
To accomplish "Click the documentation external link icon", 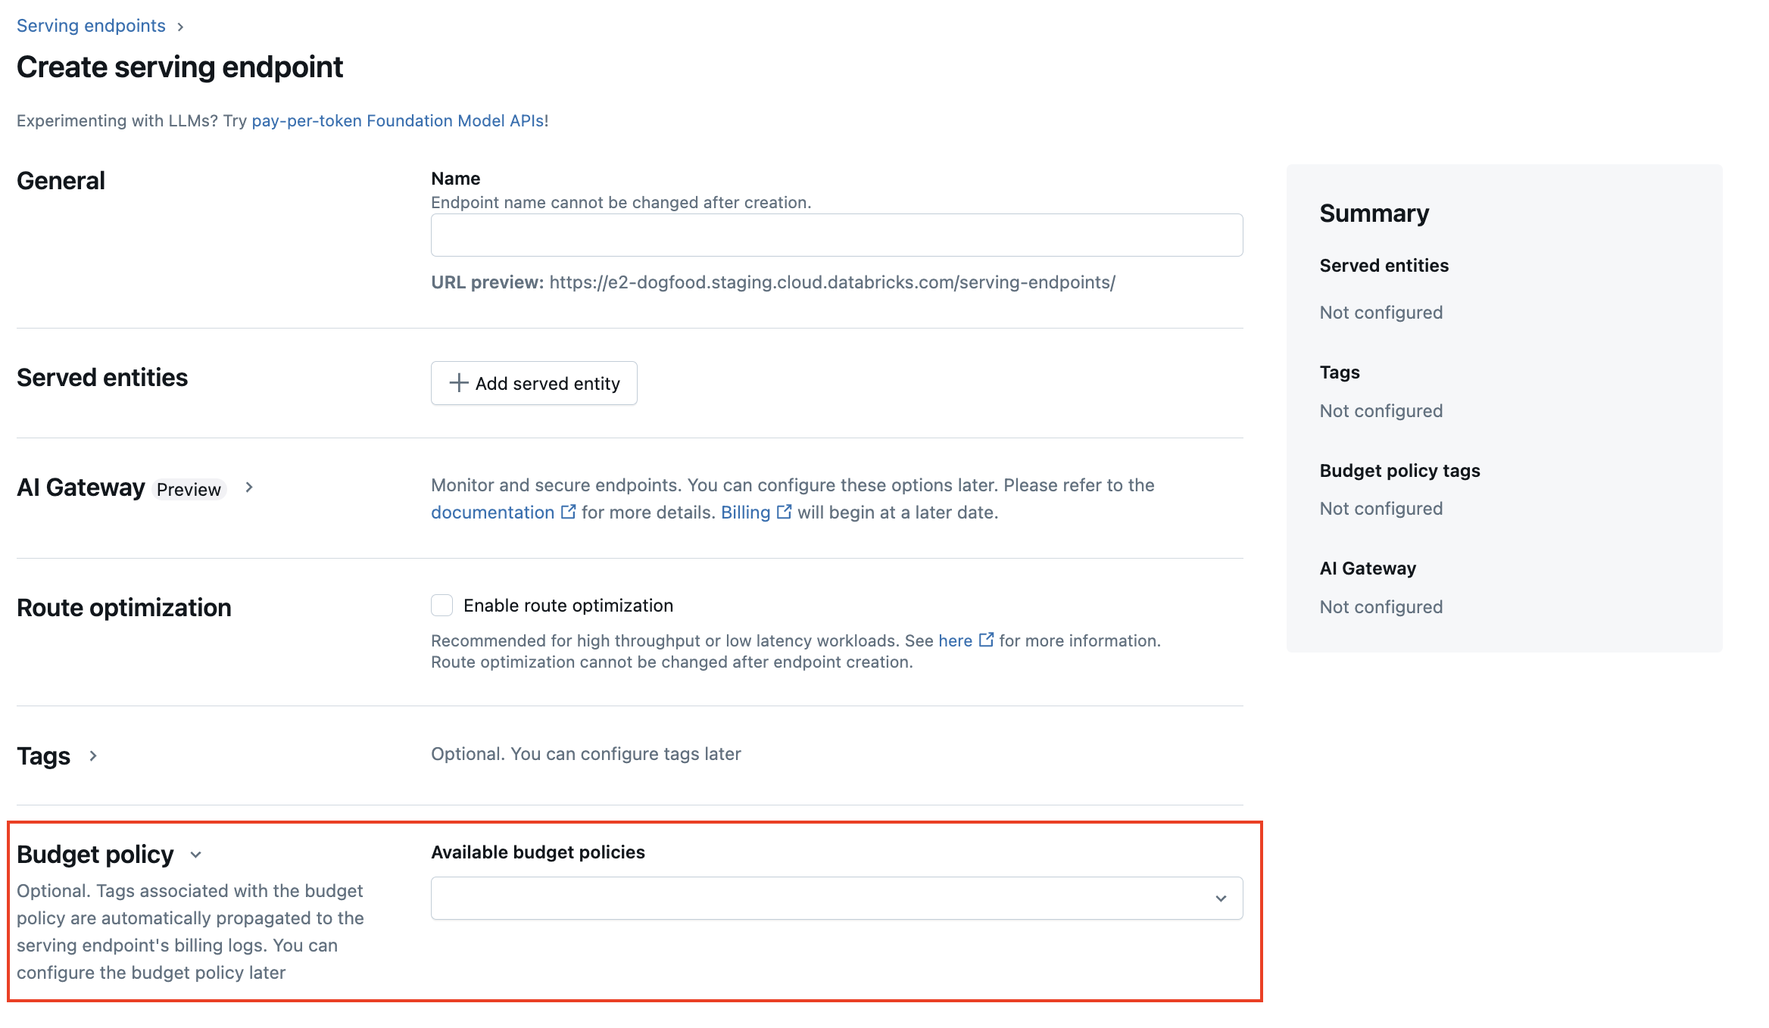I will point(566,512).
